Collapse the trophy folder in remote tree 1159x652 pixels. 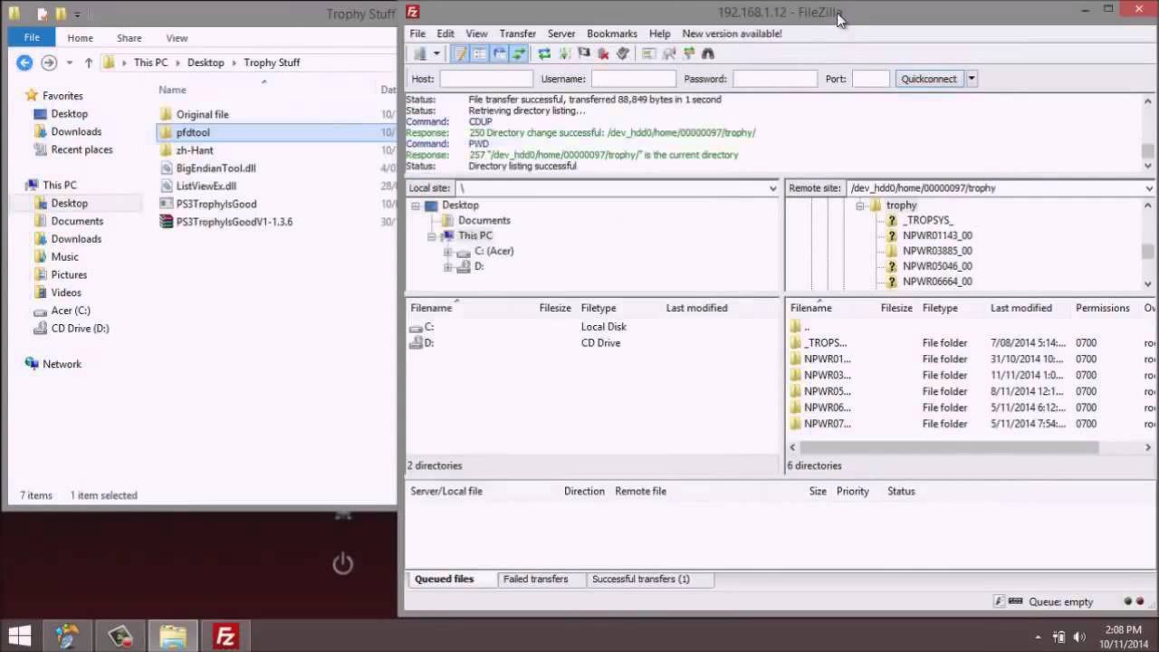coord(859,206)
